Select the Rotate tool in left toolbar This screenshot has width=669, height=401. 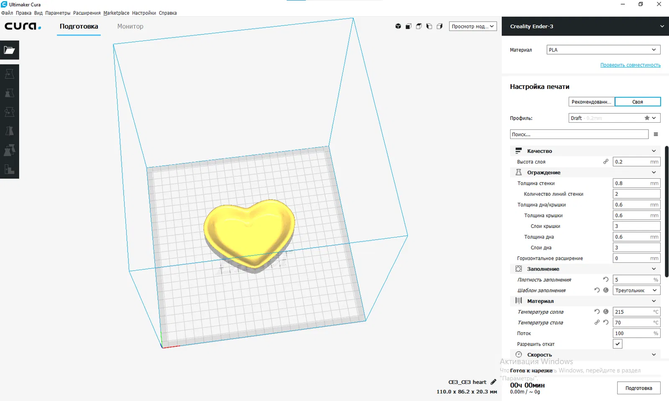[9, 112]
